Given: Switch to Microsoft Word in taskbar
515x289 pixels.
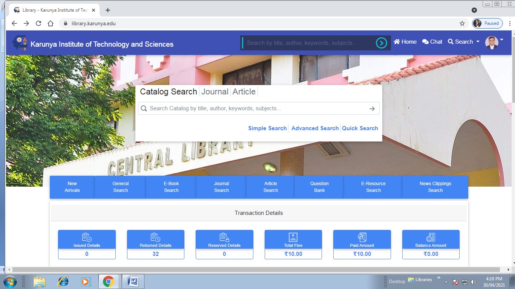Looking at the screenshot, I should [133, 281].
